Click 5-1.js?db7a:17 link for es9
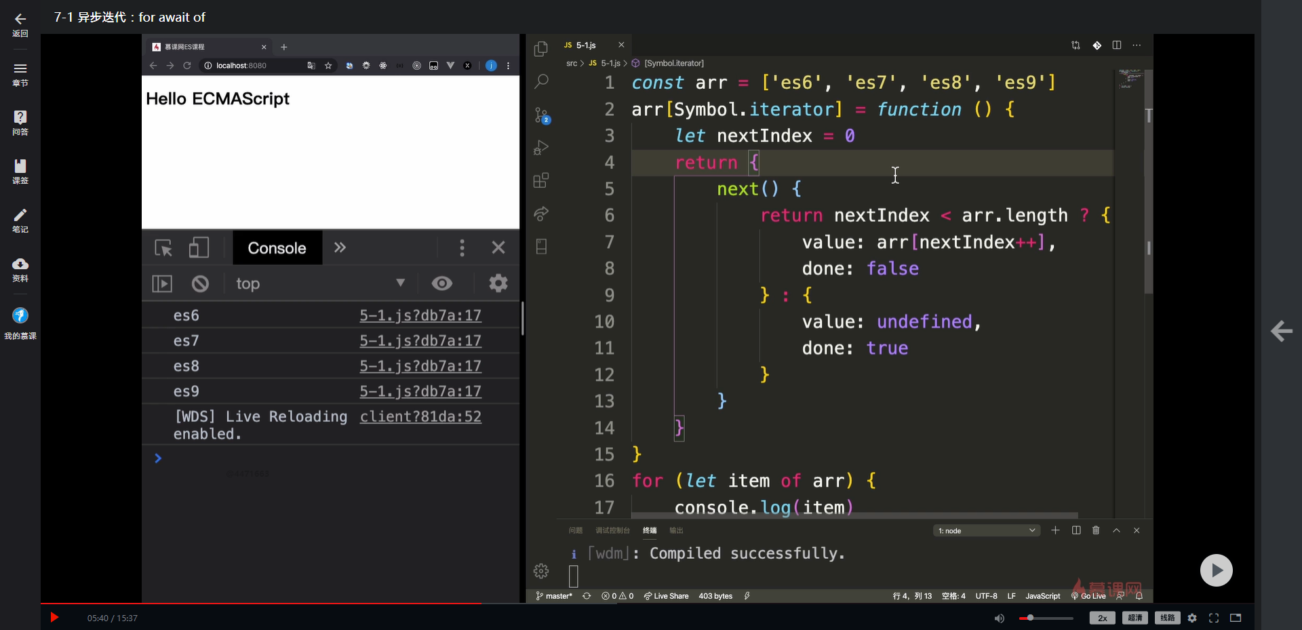This screenshot has height=630, width=1302. pos(420,391)
